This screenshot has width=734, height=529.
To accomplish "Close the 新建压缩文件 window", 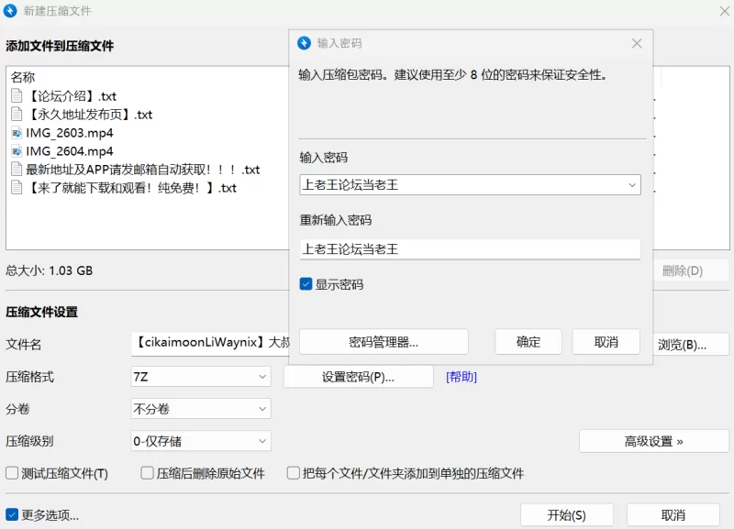I will (725, 11).
